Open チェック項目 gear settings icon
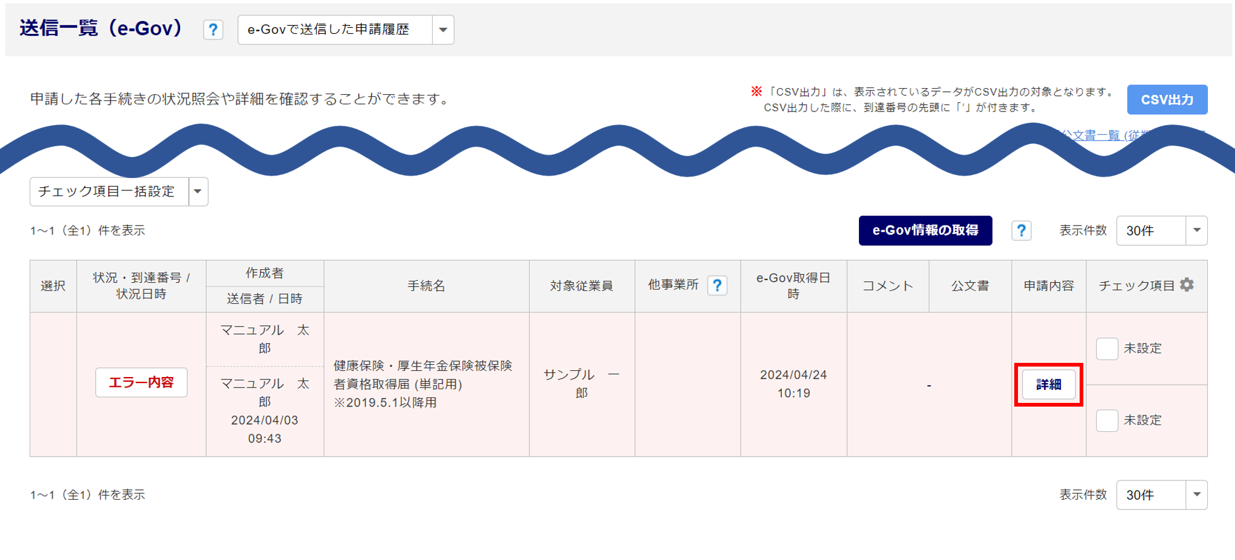This screenshot has height=560, width=1235. (1187, 285)
